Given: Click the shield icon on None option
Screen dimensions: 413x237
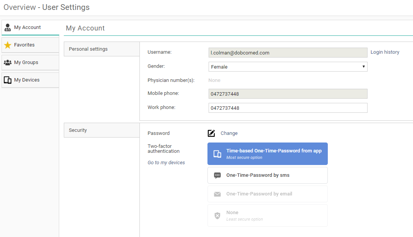Looking at the screenshot, I should pos(217,216).
